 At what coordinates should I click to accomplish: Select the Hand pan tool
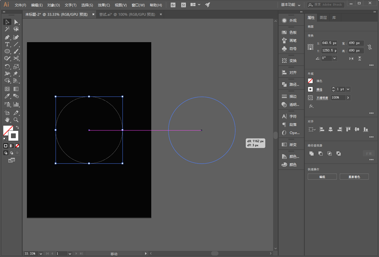(7, 119)
